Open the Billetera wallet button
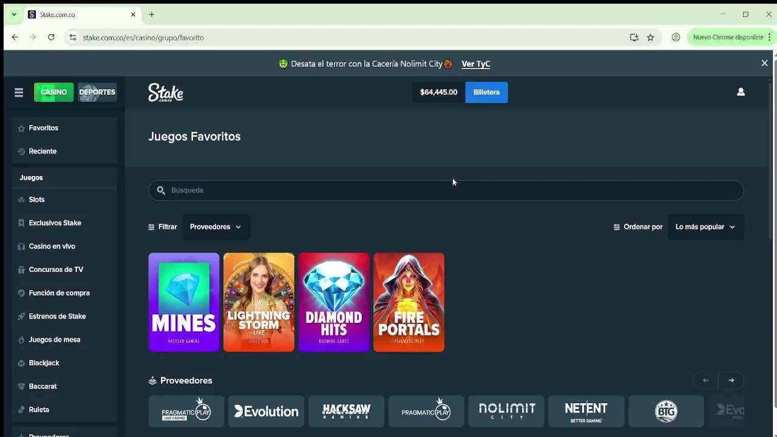 486,92
